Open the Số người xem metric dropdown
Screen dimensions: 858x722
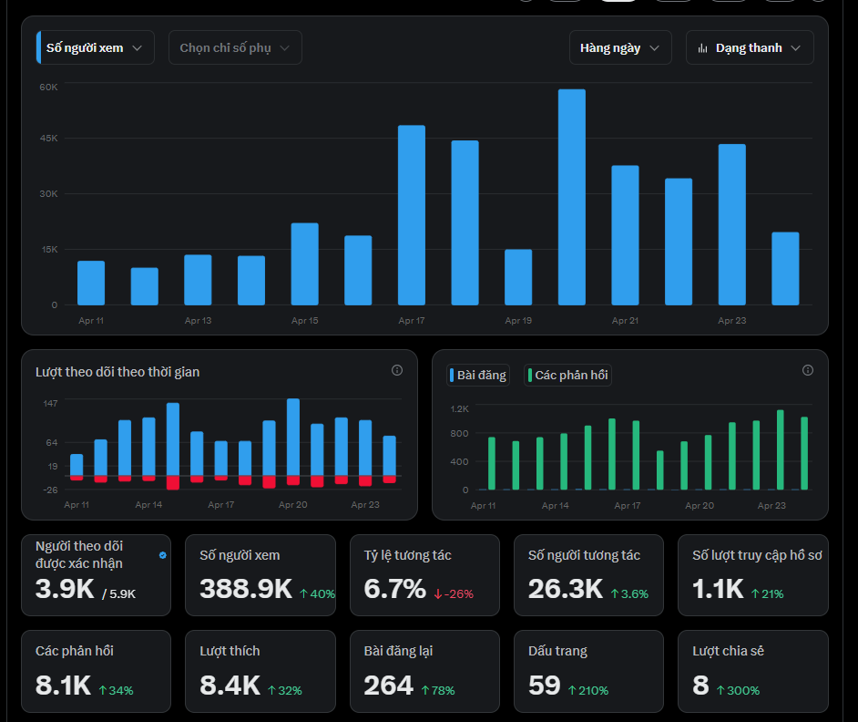pyautogui.click(x=96, y=47)
